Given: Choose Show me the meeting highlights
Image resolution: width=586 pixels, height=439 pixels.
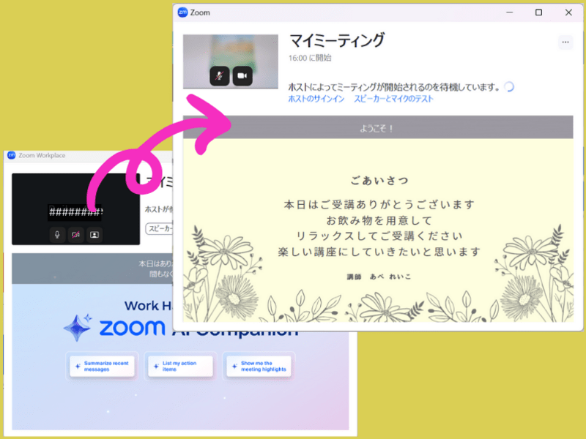Looking at the screenshot, I should click(259, 366).
